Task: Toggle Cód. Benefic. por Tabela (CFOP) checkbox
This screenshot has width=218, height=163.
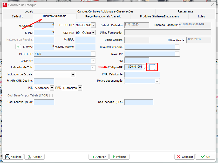Action: click(51, 95)
